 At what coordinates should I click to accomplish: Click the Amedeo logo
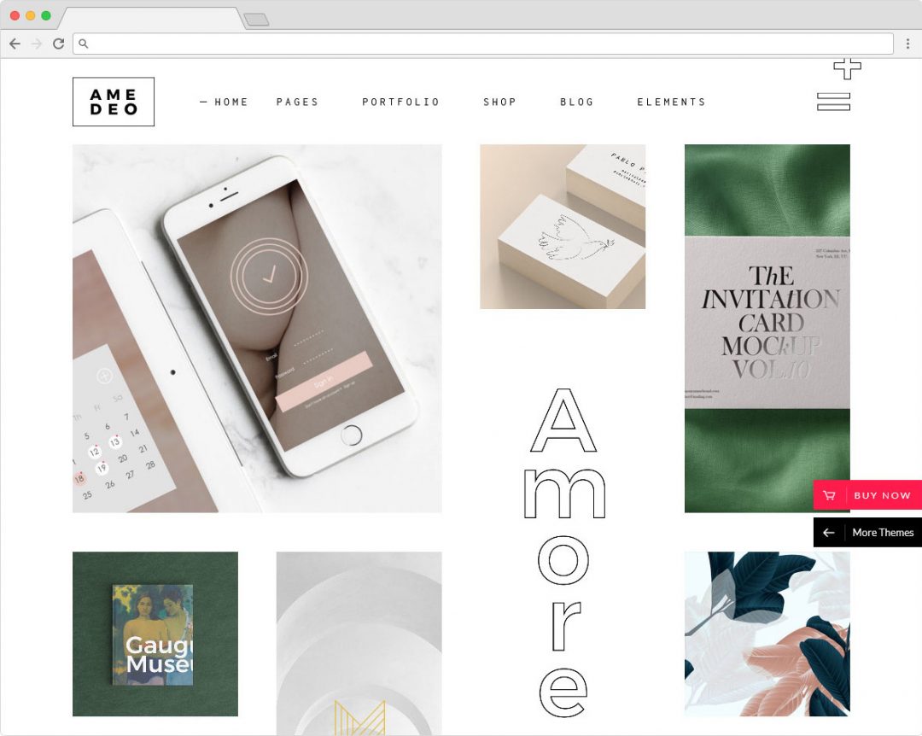click(x=114, y=102)
